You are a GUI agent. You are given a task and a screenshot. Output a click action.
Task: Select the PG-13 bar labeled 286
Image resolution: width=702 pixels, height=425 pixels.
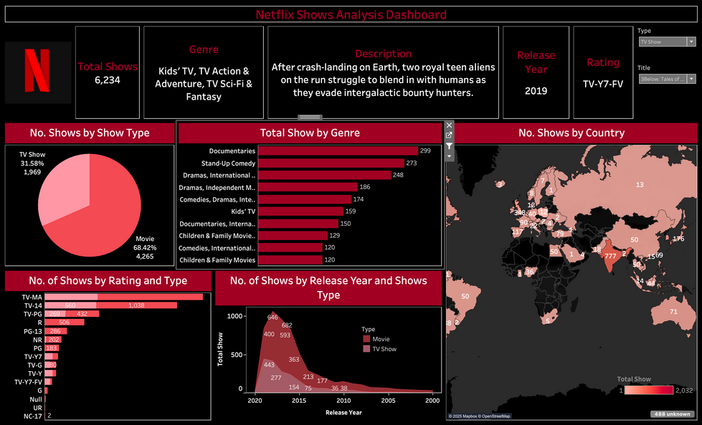(55, 331)
